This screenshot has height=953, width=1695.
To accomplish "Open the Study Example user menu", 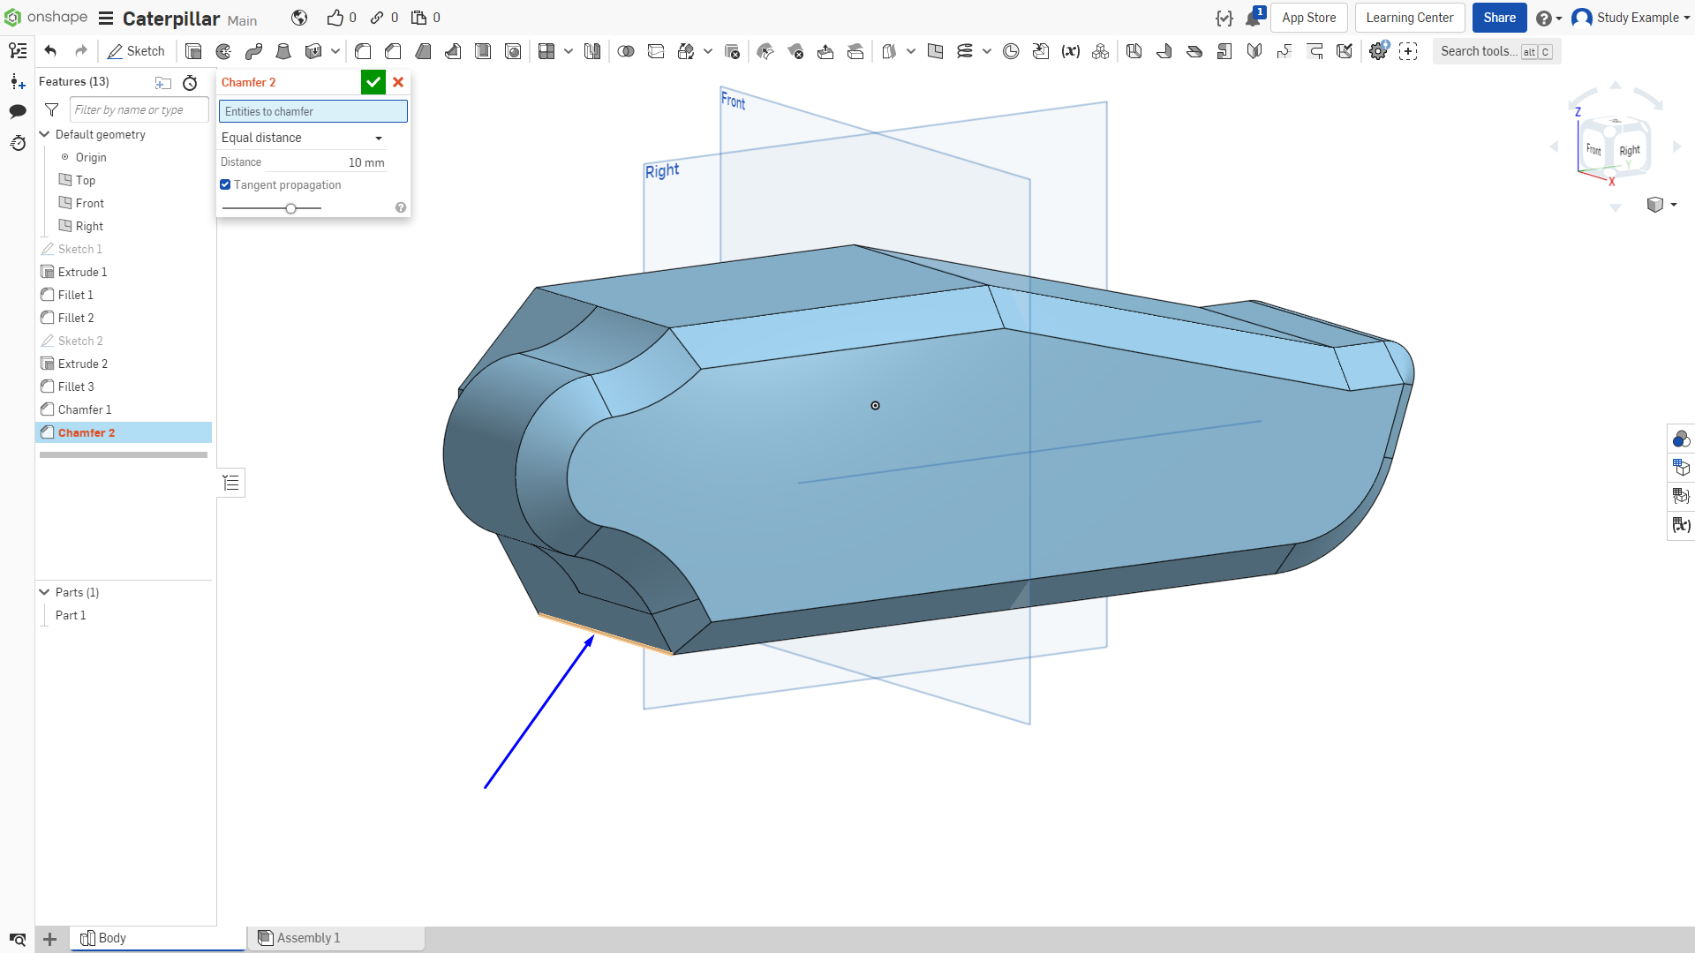I will (x=1631, y=18).
